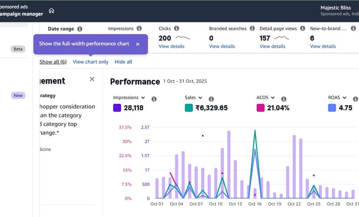The image size is (359, 217).
Task: Select Show all (6) option
Action: (x=53, y=62)
